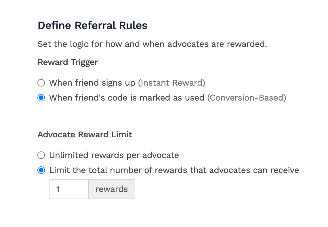Click the 'When friend signs up' label text

pyautogui.click(x=92, y=83)
